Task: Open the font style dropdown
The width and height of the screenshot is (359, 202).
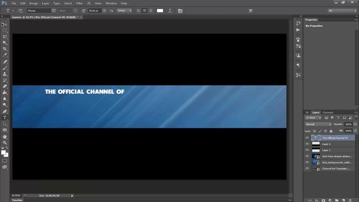Action: (75, 11)
